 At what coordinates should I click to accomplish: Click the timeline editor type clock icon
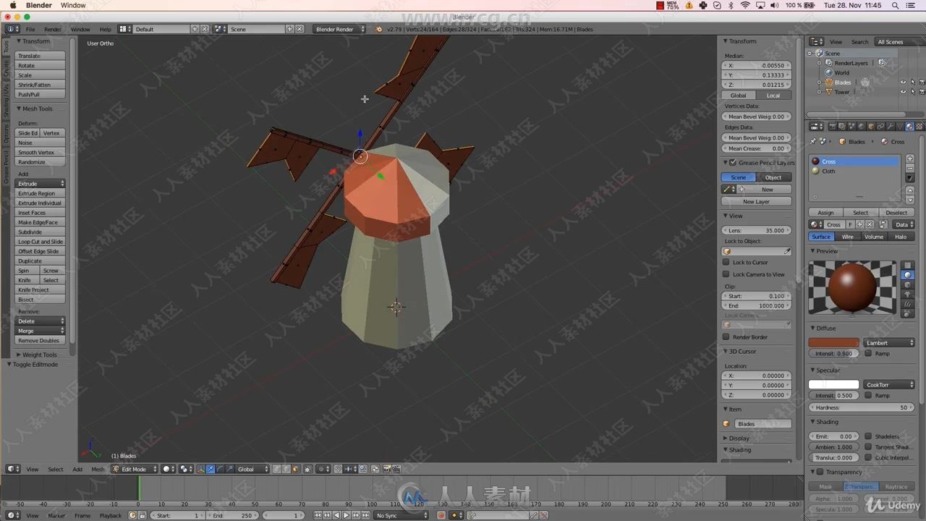click(12, 515)
